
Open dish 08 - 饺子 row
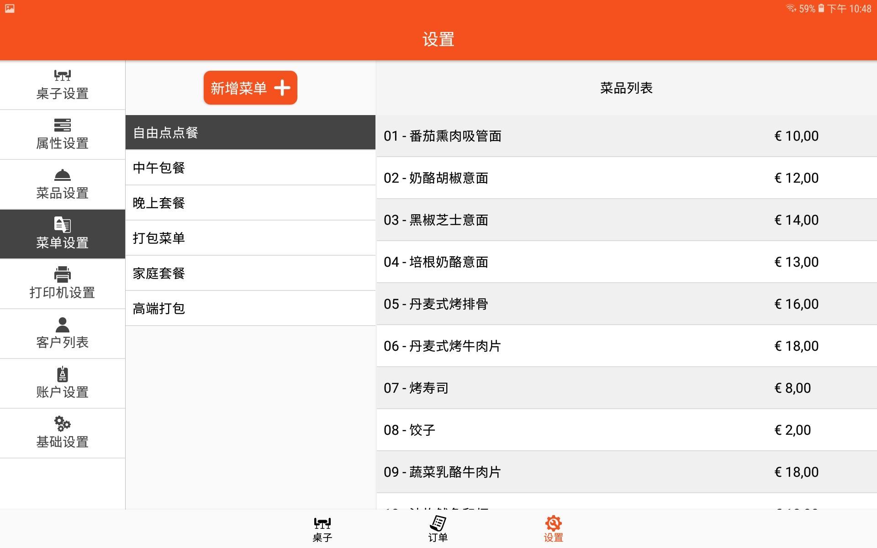(627, 430)
